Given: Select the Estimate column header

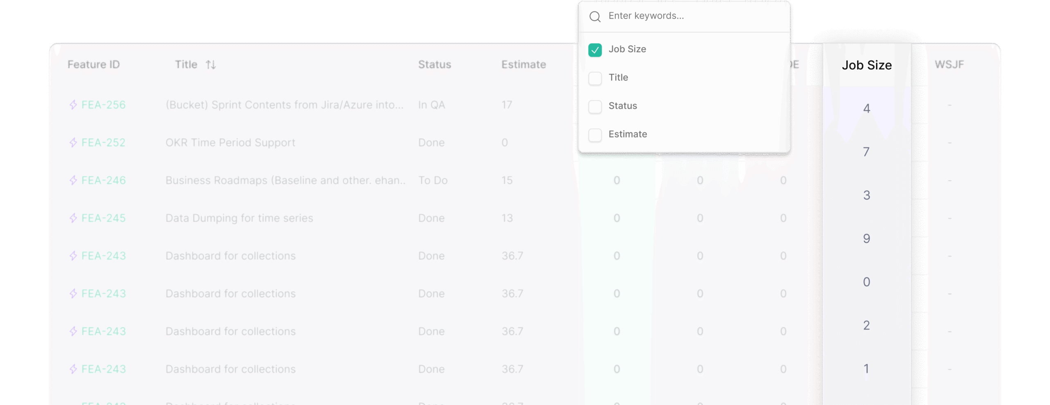Looking at the screenshot, I should point(523,64).
